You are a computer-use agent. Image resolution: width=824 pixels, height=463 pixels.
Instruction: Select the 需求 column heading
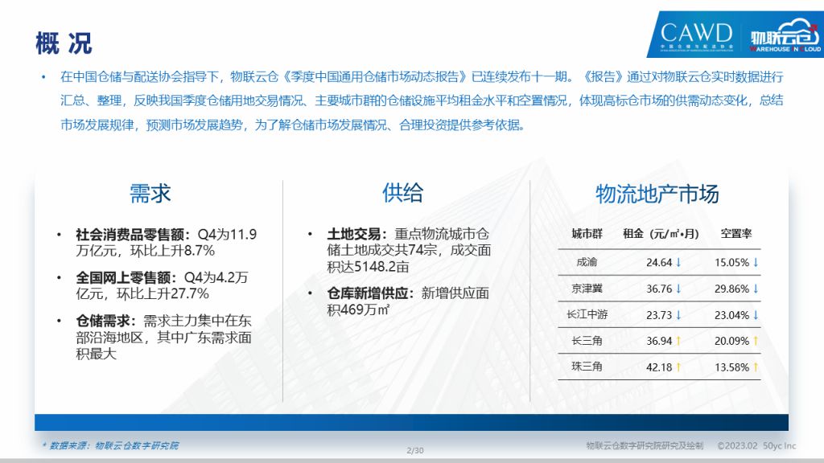coord(150,193)
